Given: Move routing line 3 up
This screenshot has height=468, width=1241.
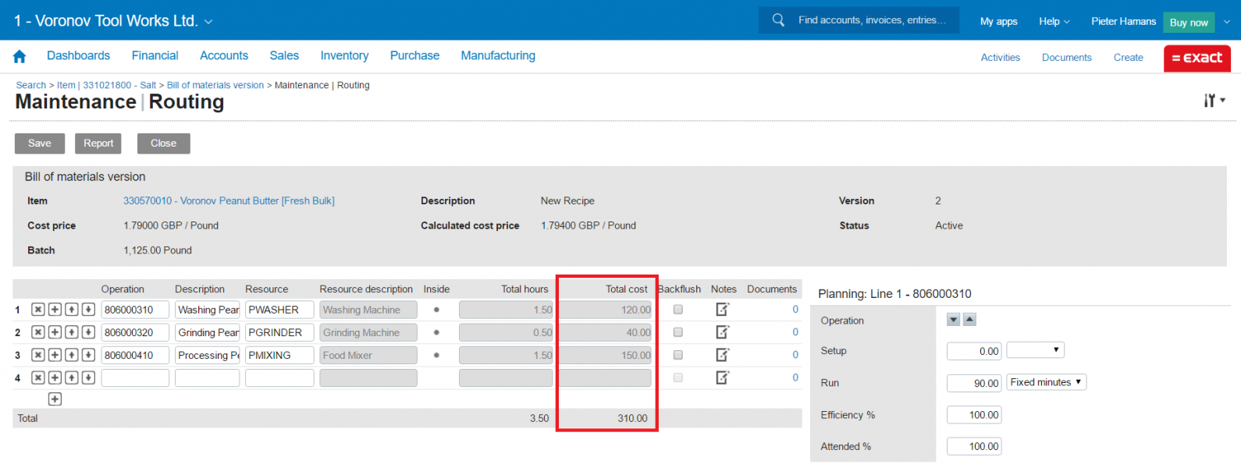Looking at the screenshot, I should click(72, 355).
